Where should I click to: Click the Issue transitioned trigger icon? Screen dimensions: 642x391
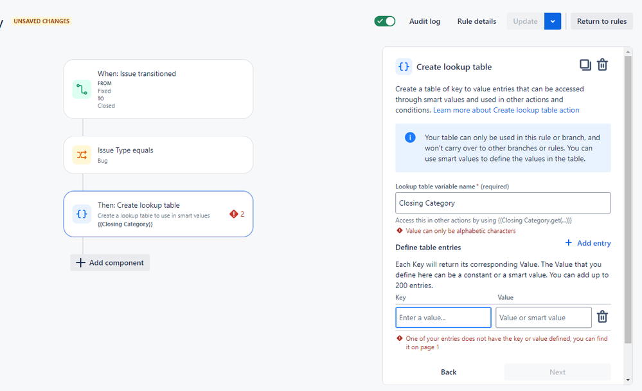82,89
